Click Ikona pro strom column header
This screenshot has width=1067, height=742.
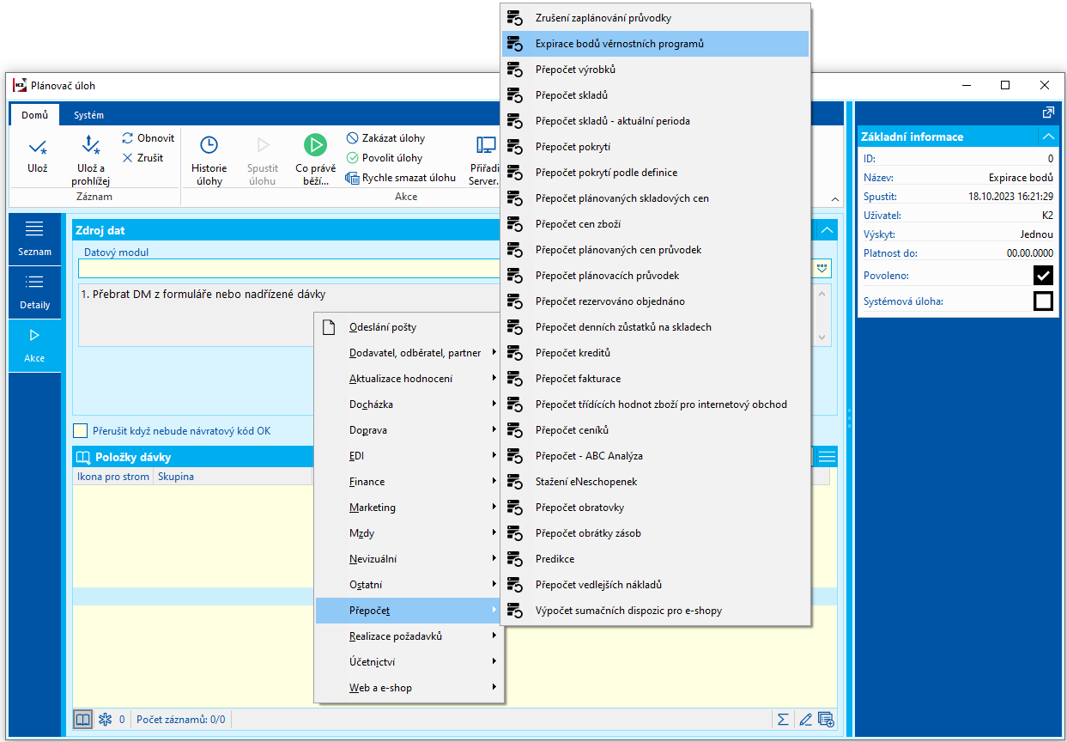click(113, 477)
